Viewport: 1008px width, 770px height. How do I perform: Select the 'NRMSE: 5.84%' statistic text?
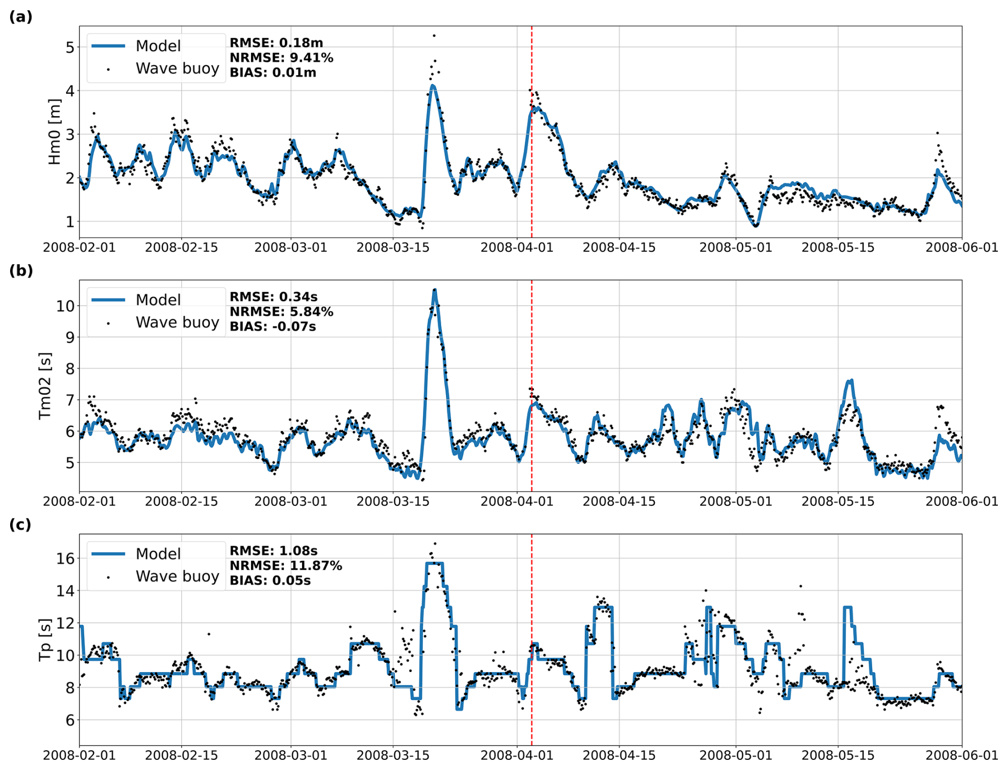tap(281, 312)
